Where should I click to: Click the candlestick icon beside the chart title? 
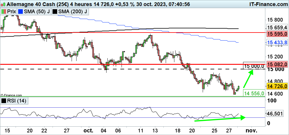[x=3, y=4]
